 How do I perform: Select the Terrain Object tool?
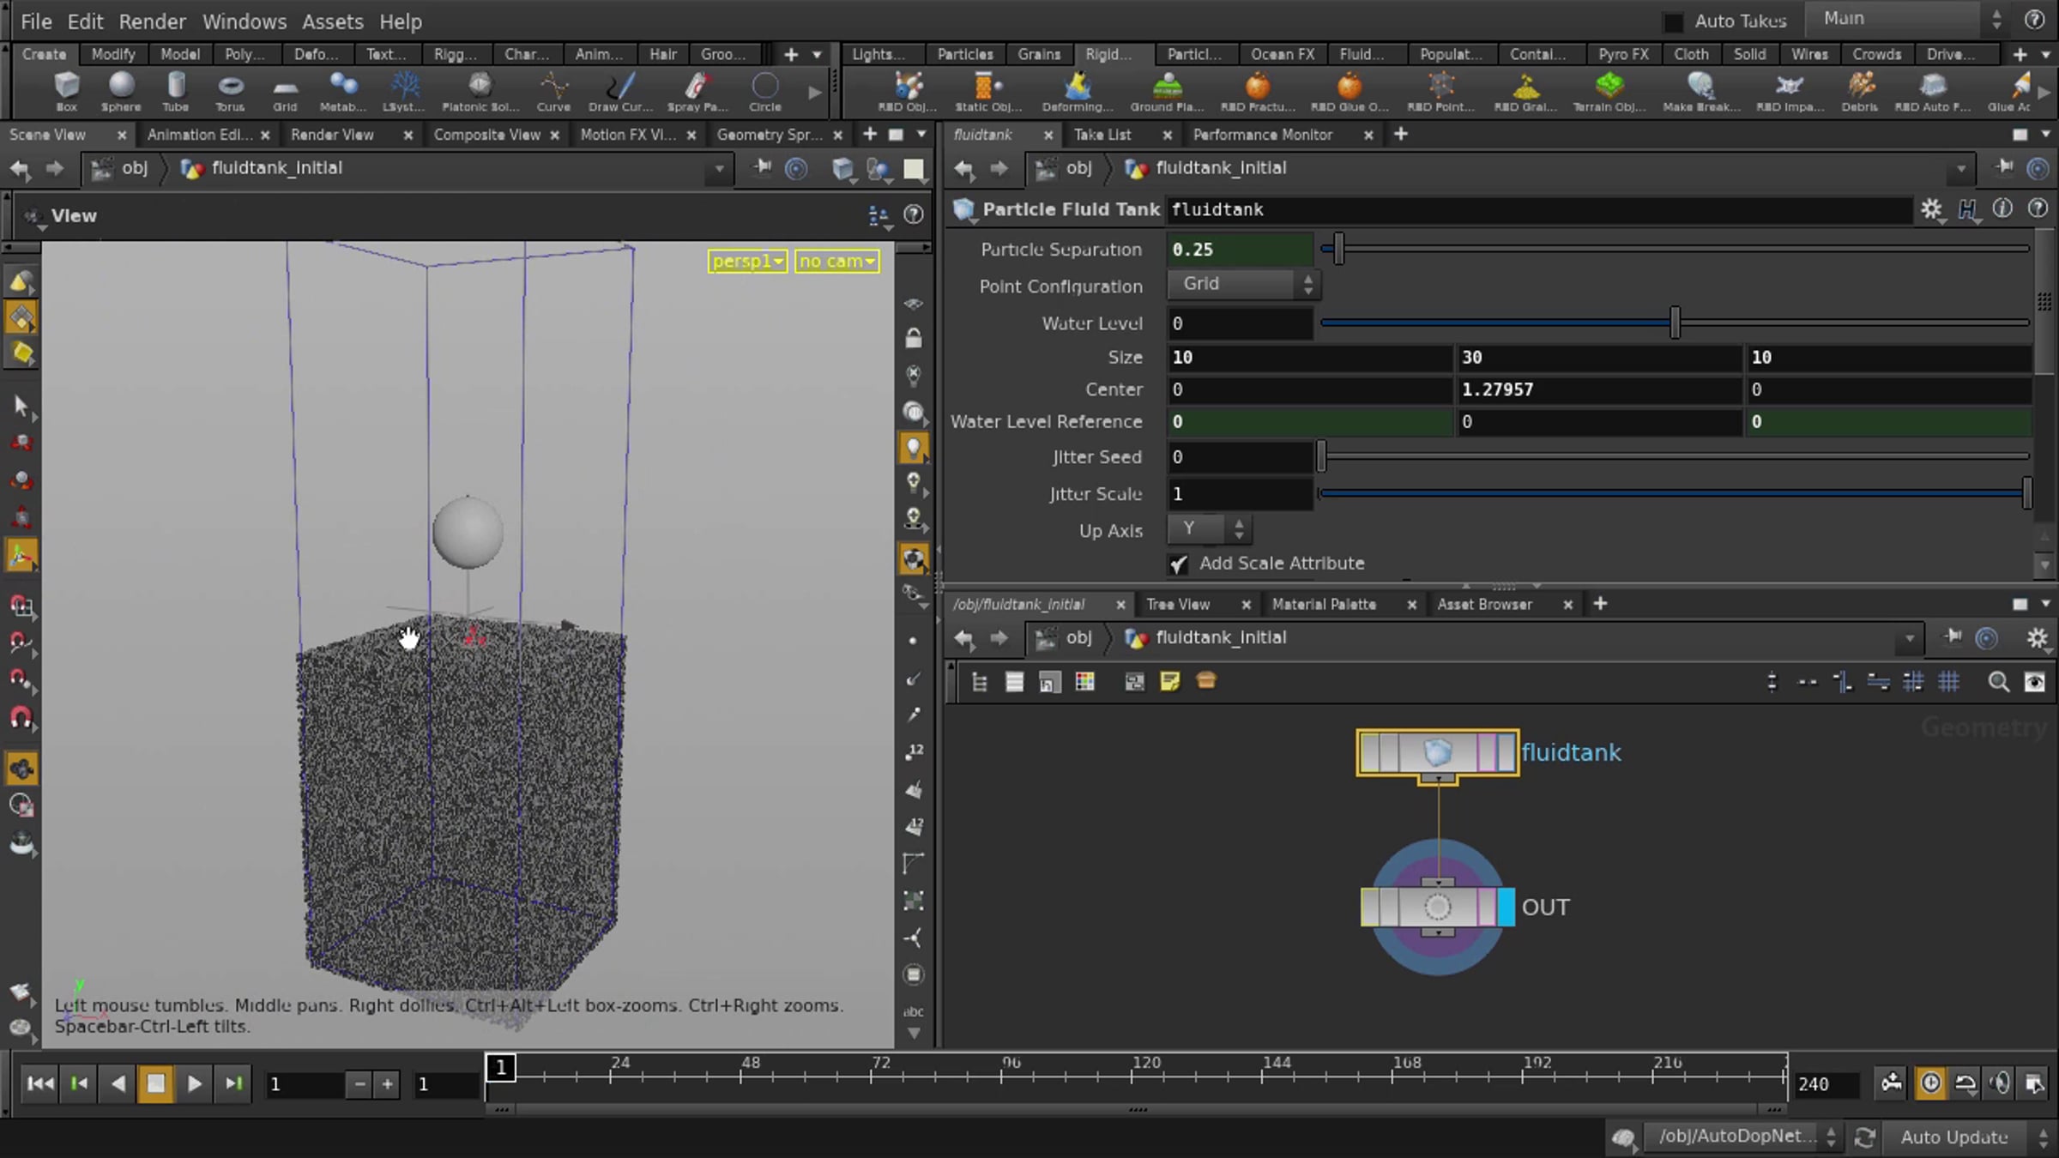1610,90
